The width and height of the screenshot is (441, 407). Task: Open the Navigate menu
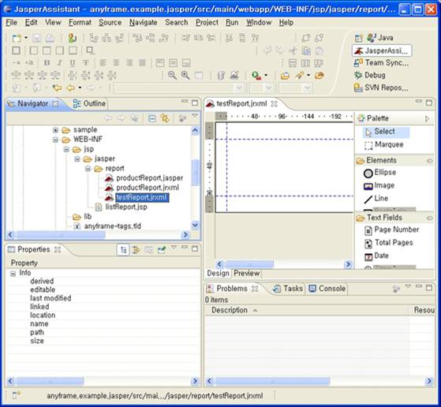tap(143, 23)
